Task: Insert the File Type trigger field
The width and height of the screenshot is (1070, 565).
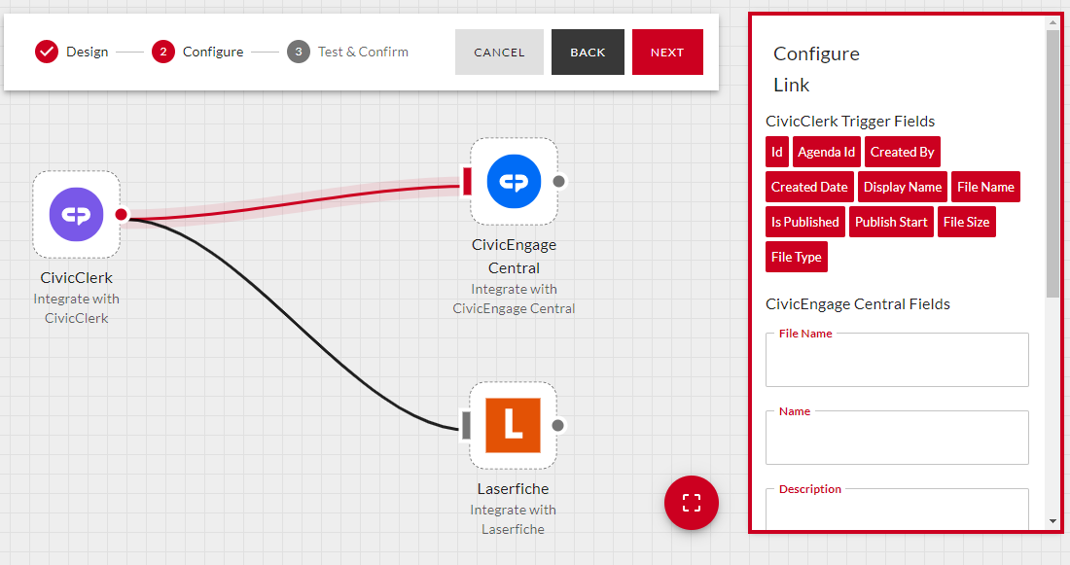Action: (797, 257)
